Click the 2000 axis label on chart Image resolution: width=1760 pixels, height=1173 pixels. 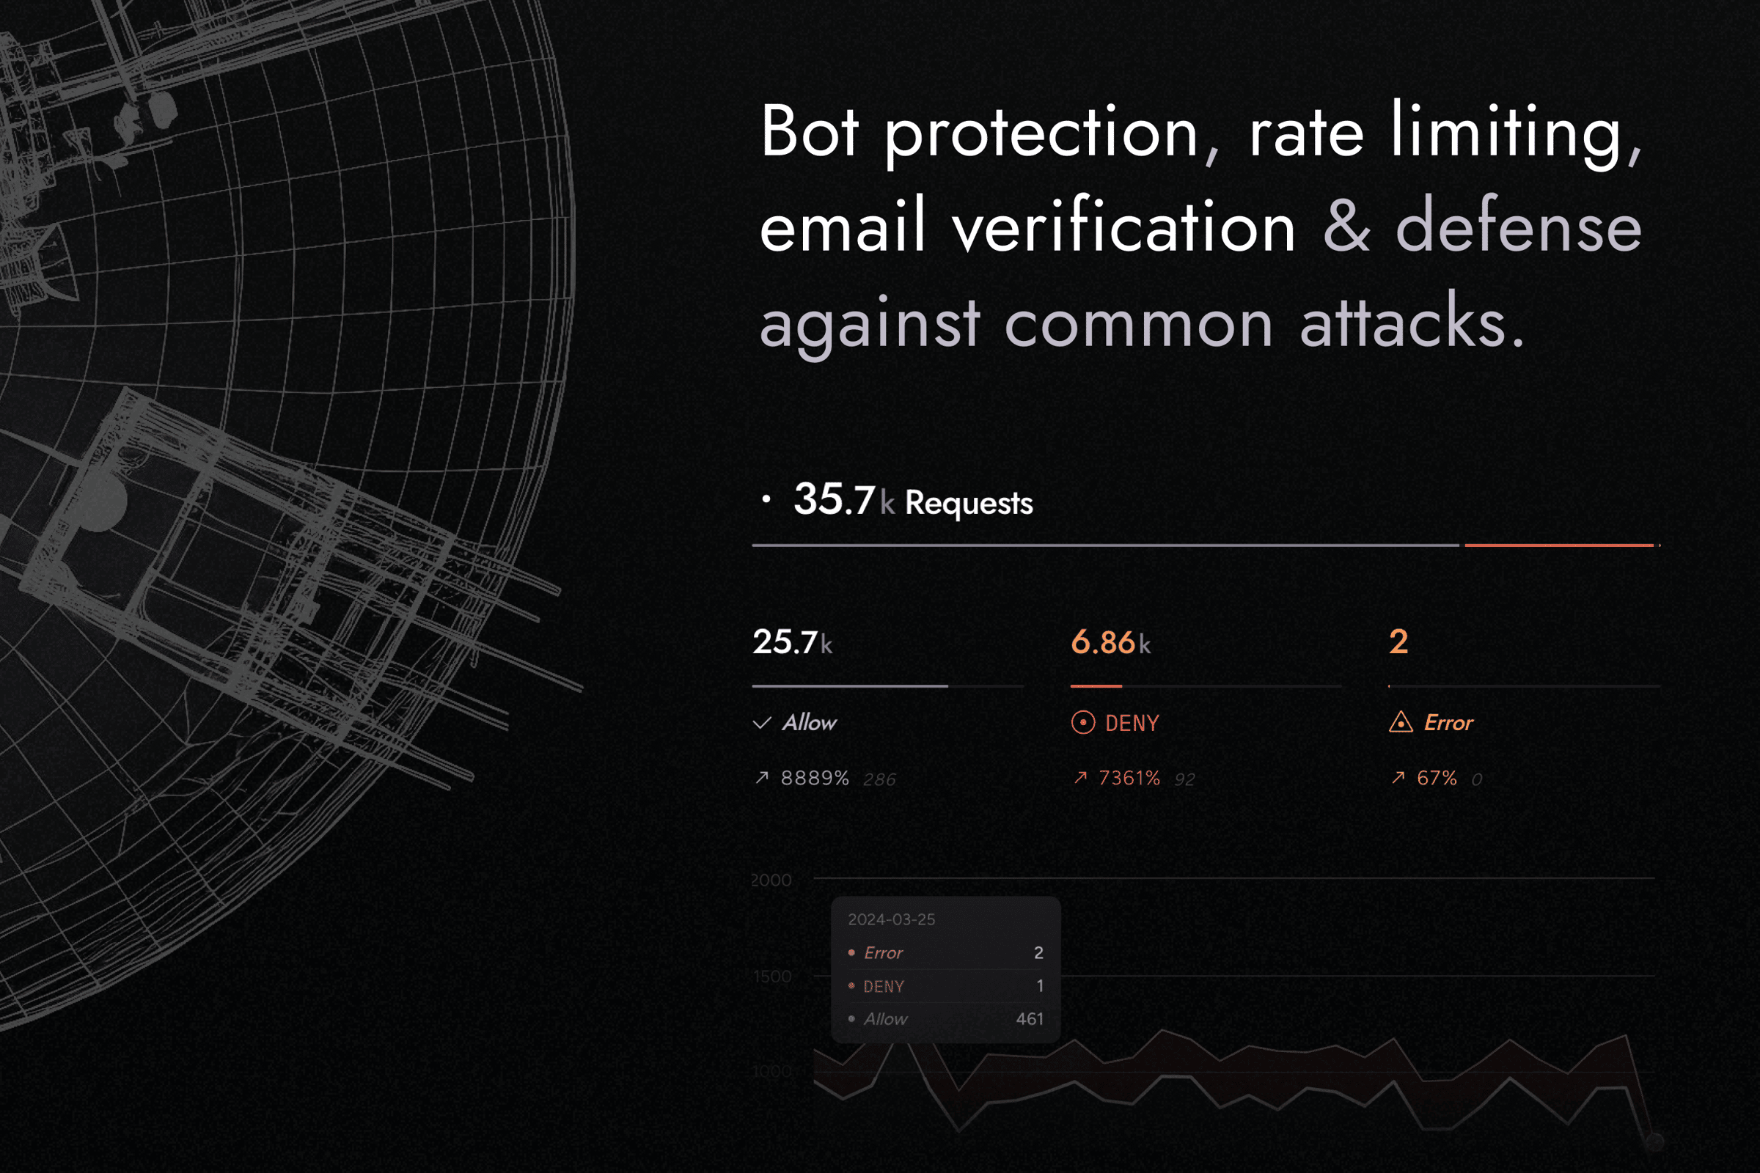coord(771,880)
